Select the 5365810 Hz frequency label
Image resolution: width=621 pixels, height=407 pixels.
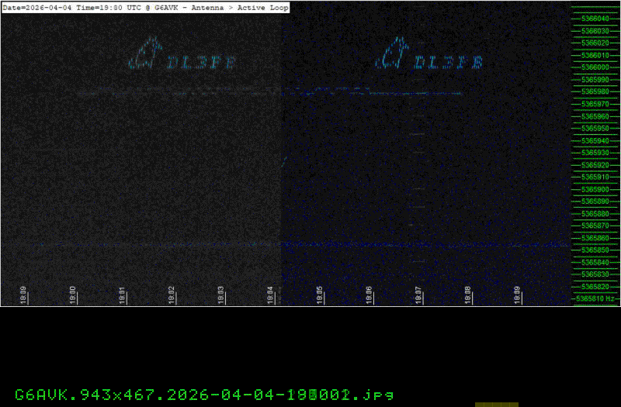click(x=596, y=298)
